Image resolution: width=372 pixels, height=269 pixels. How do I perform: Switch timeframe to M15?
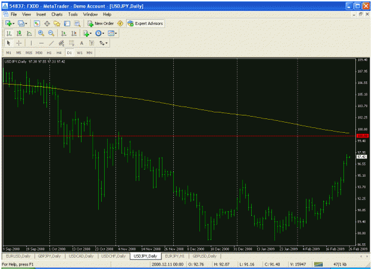[x=29, y=52]
